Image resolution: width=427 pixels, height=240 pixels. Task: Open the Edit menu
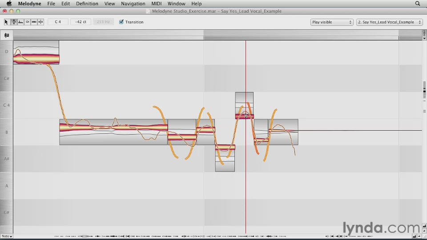65,4
